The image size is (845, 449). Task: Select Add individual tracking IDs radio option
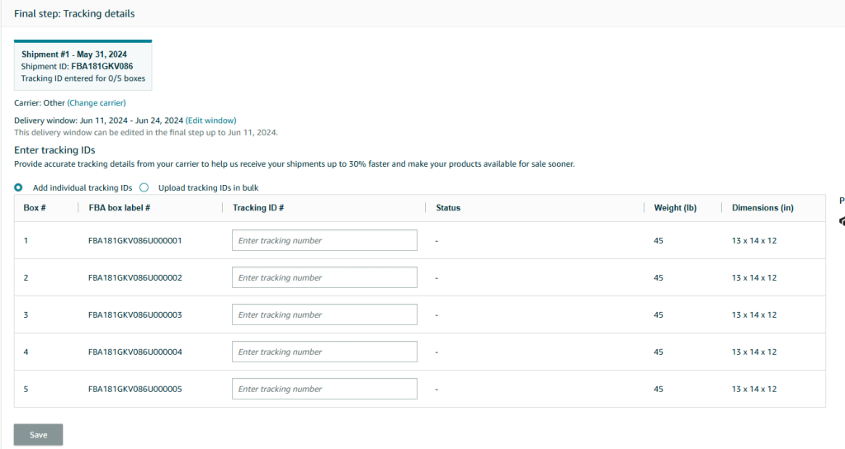click(x=19, y=188)
